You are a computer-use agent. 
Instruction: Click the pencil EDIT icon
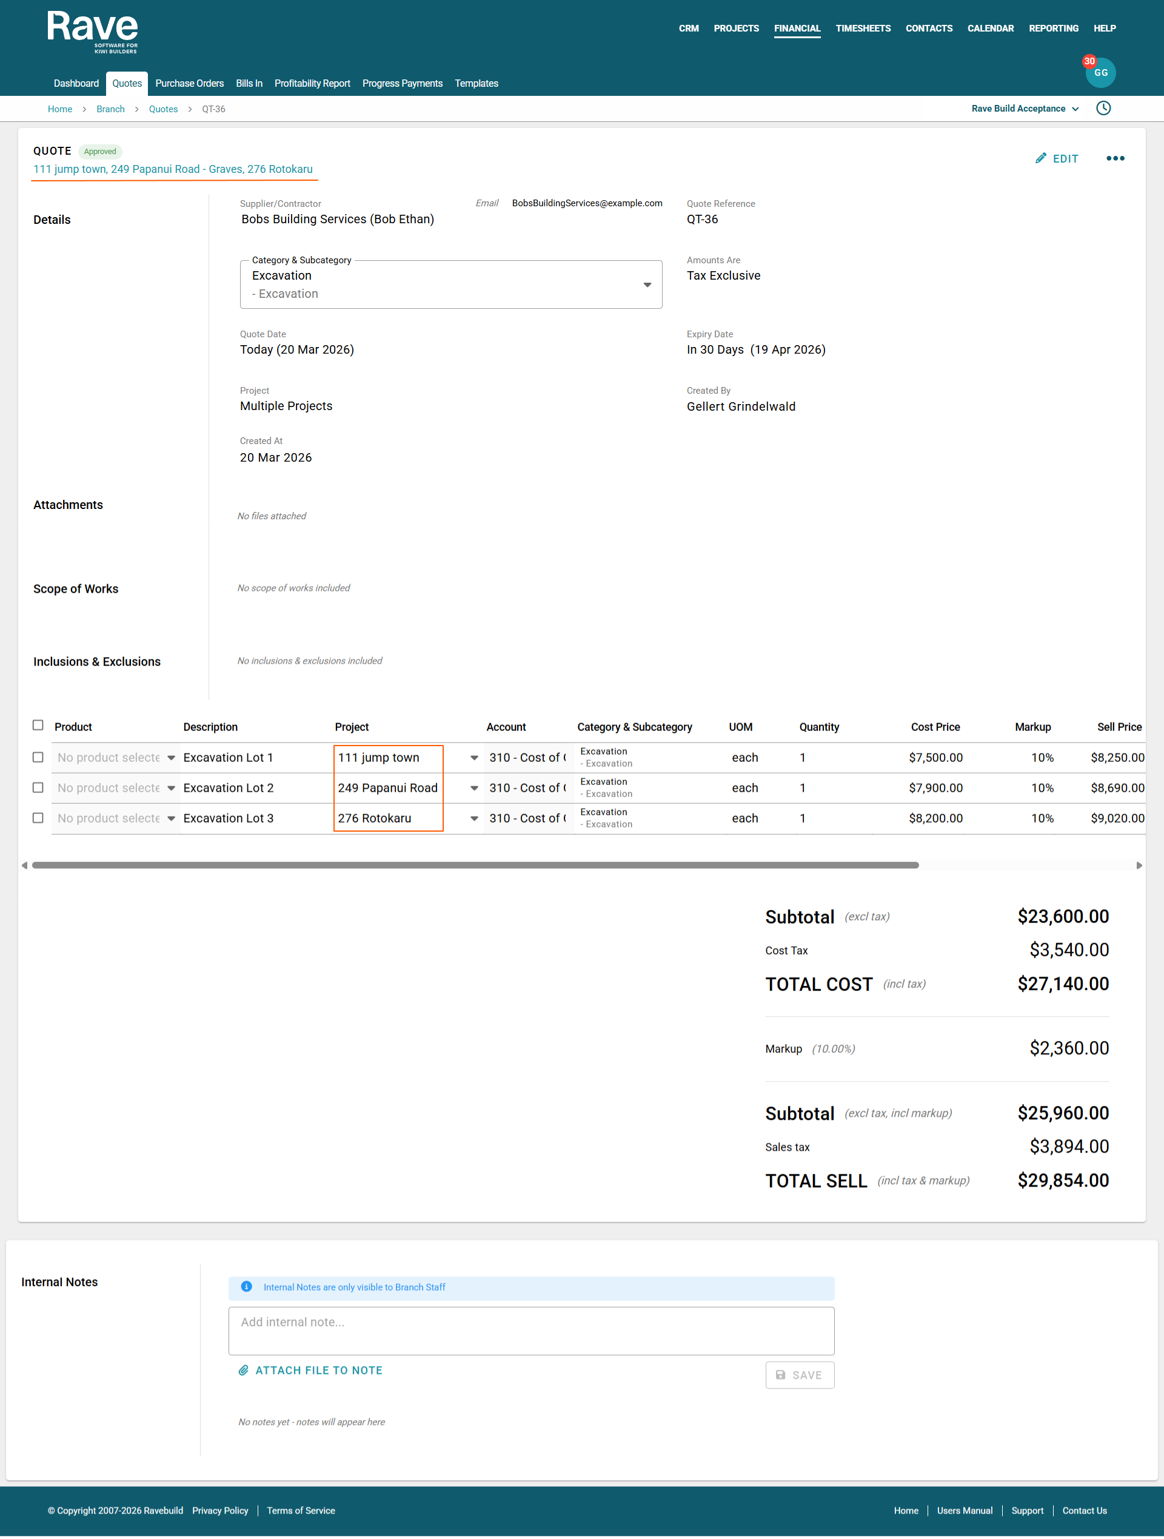(1040, 158)
